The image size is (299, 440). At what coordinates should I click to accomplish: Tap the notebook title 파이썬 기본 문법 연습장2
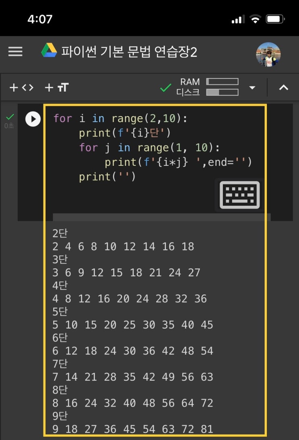pos(129,52)
